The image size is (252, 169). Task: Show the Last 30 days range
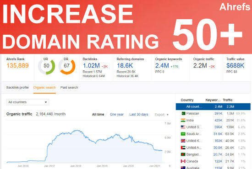(139, 114)
